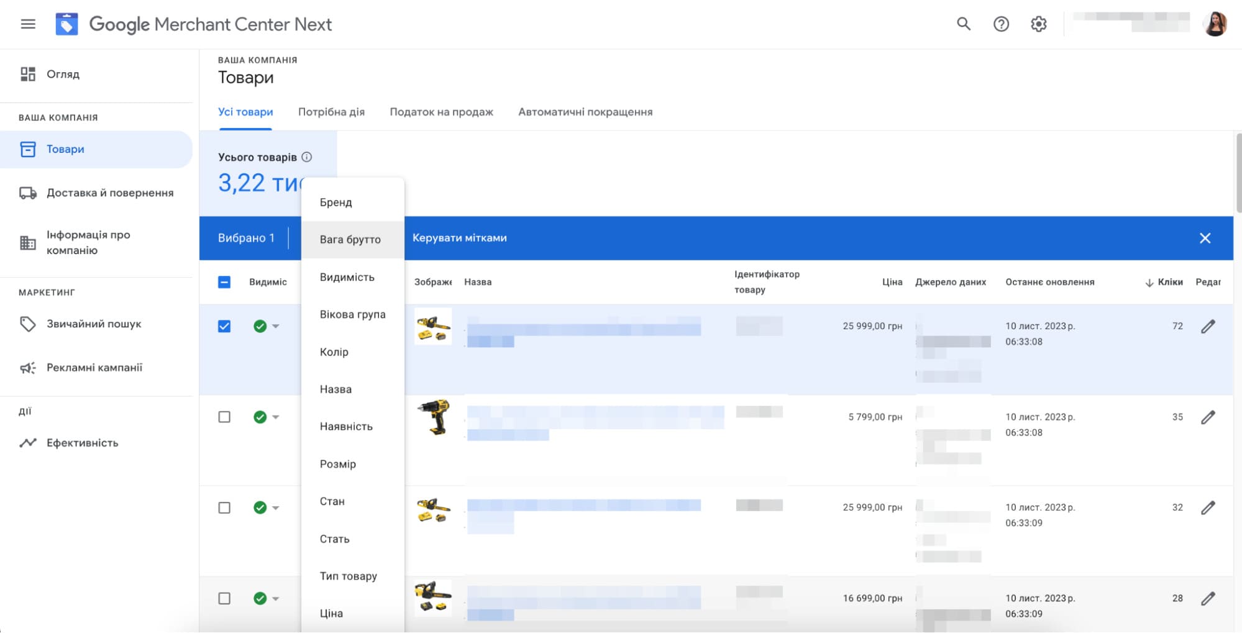
Task: Toggle the select-all checkbox in table header
Action: (x=224, y=283)
